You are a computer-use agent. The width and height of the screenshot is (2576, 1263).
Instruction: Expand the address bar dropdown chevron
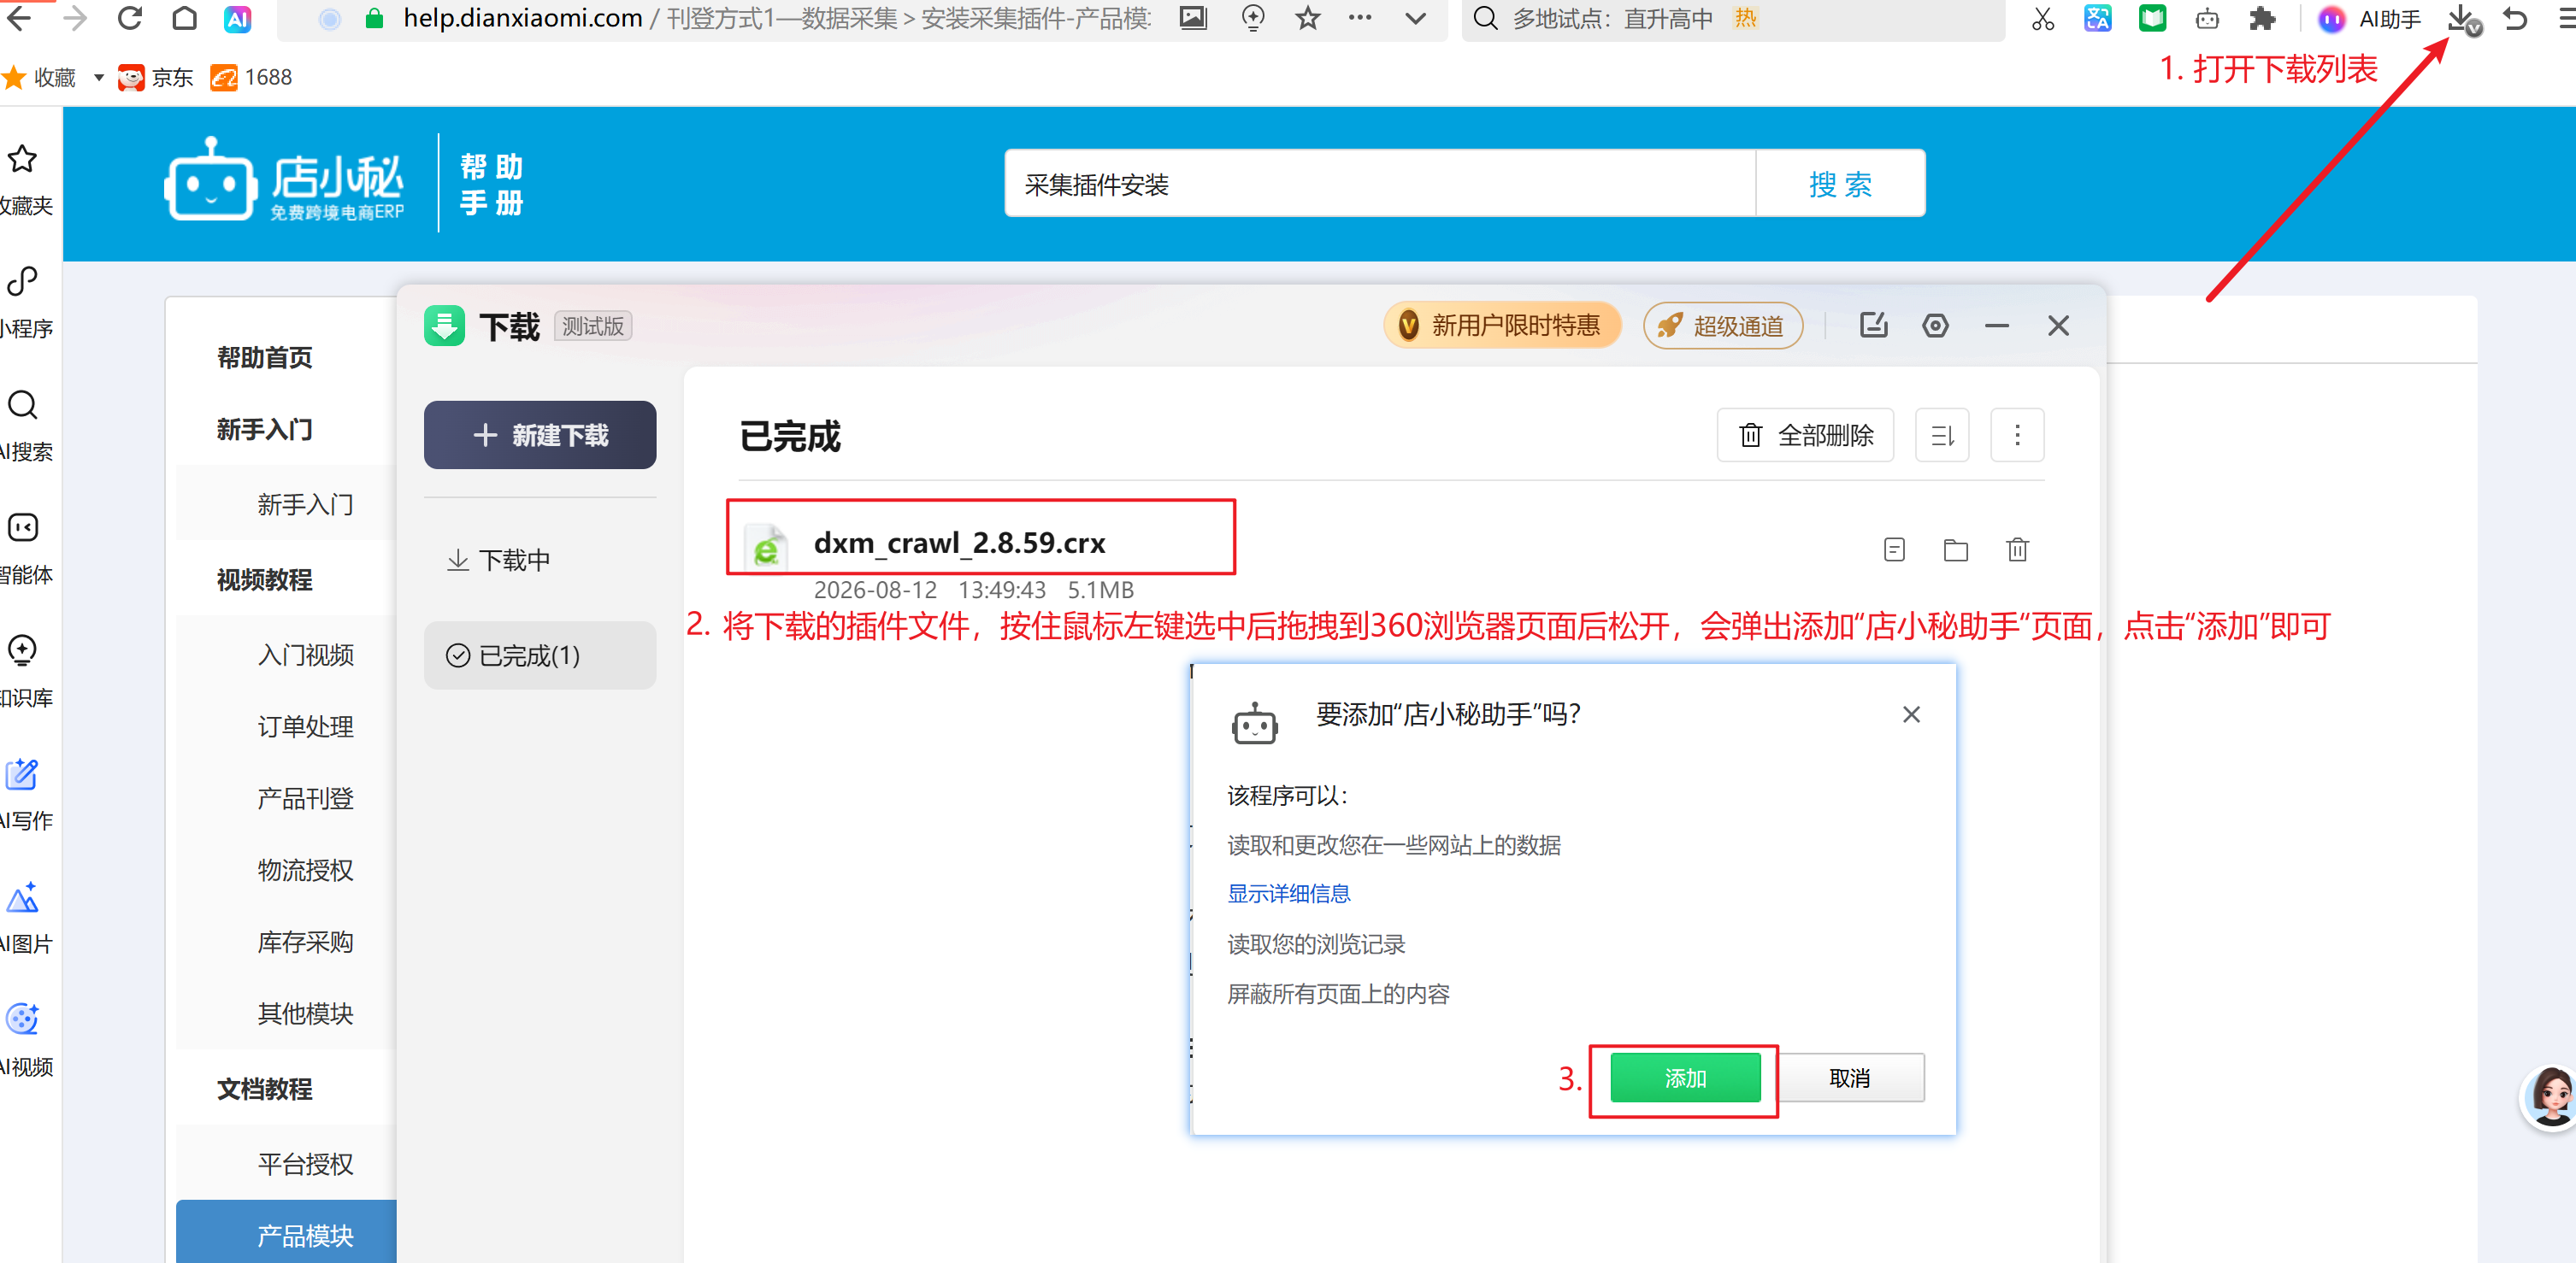pyautogui.click(x=1415, y=18)
